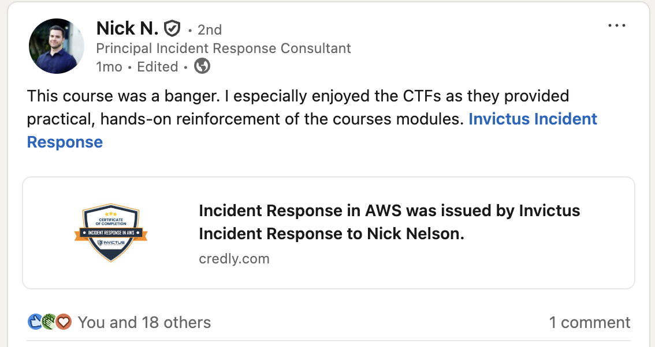This screenshot has width=655, height=347.
Task: Click the Credly link preview headline
Action: click(x=389, y=222)
